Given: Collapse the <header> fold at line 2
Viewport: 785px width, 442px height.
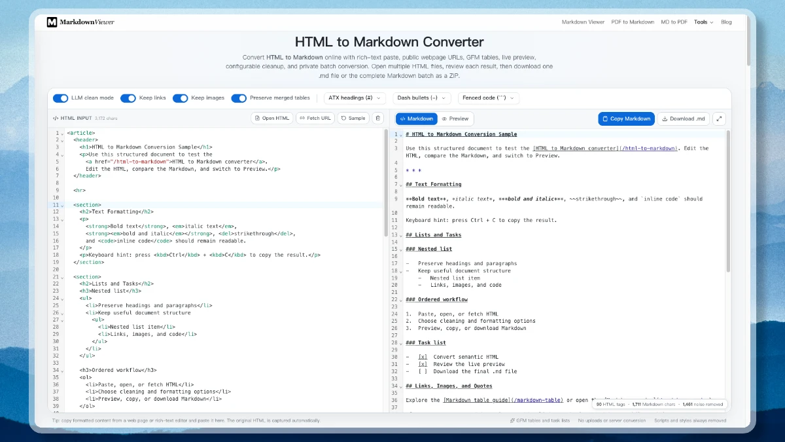Looking at the screenshot, I should click(x=62, y=140).
